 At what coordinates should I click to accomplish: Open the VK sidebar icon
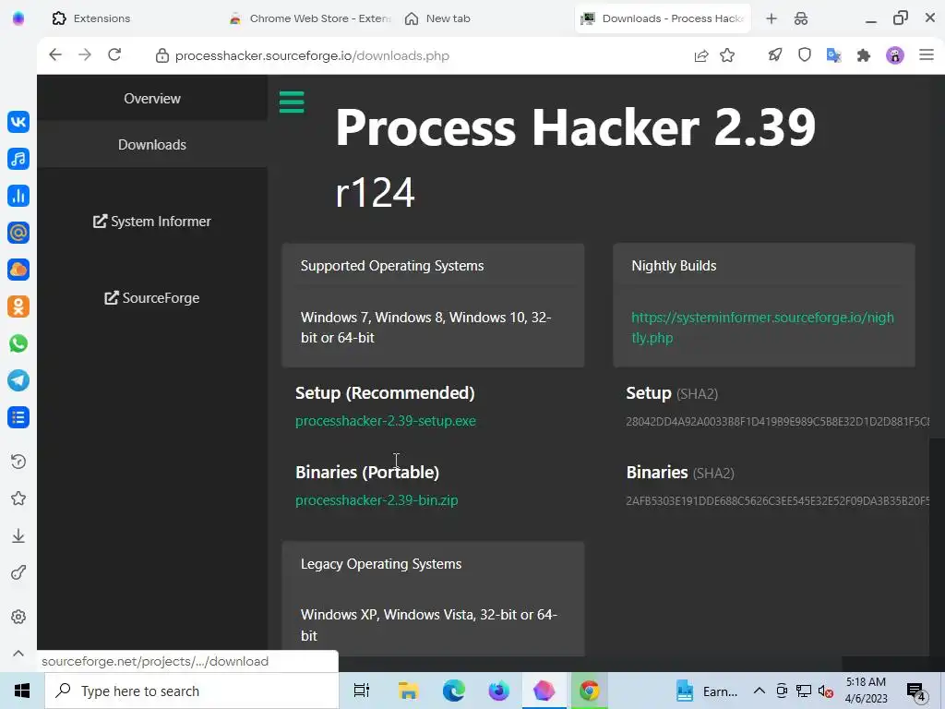18,122
